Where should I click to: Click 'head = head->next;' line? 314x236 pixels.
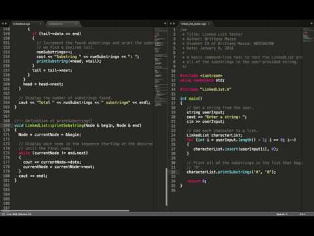point(43,84)
